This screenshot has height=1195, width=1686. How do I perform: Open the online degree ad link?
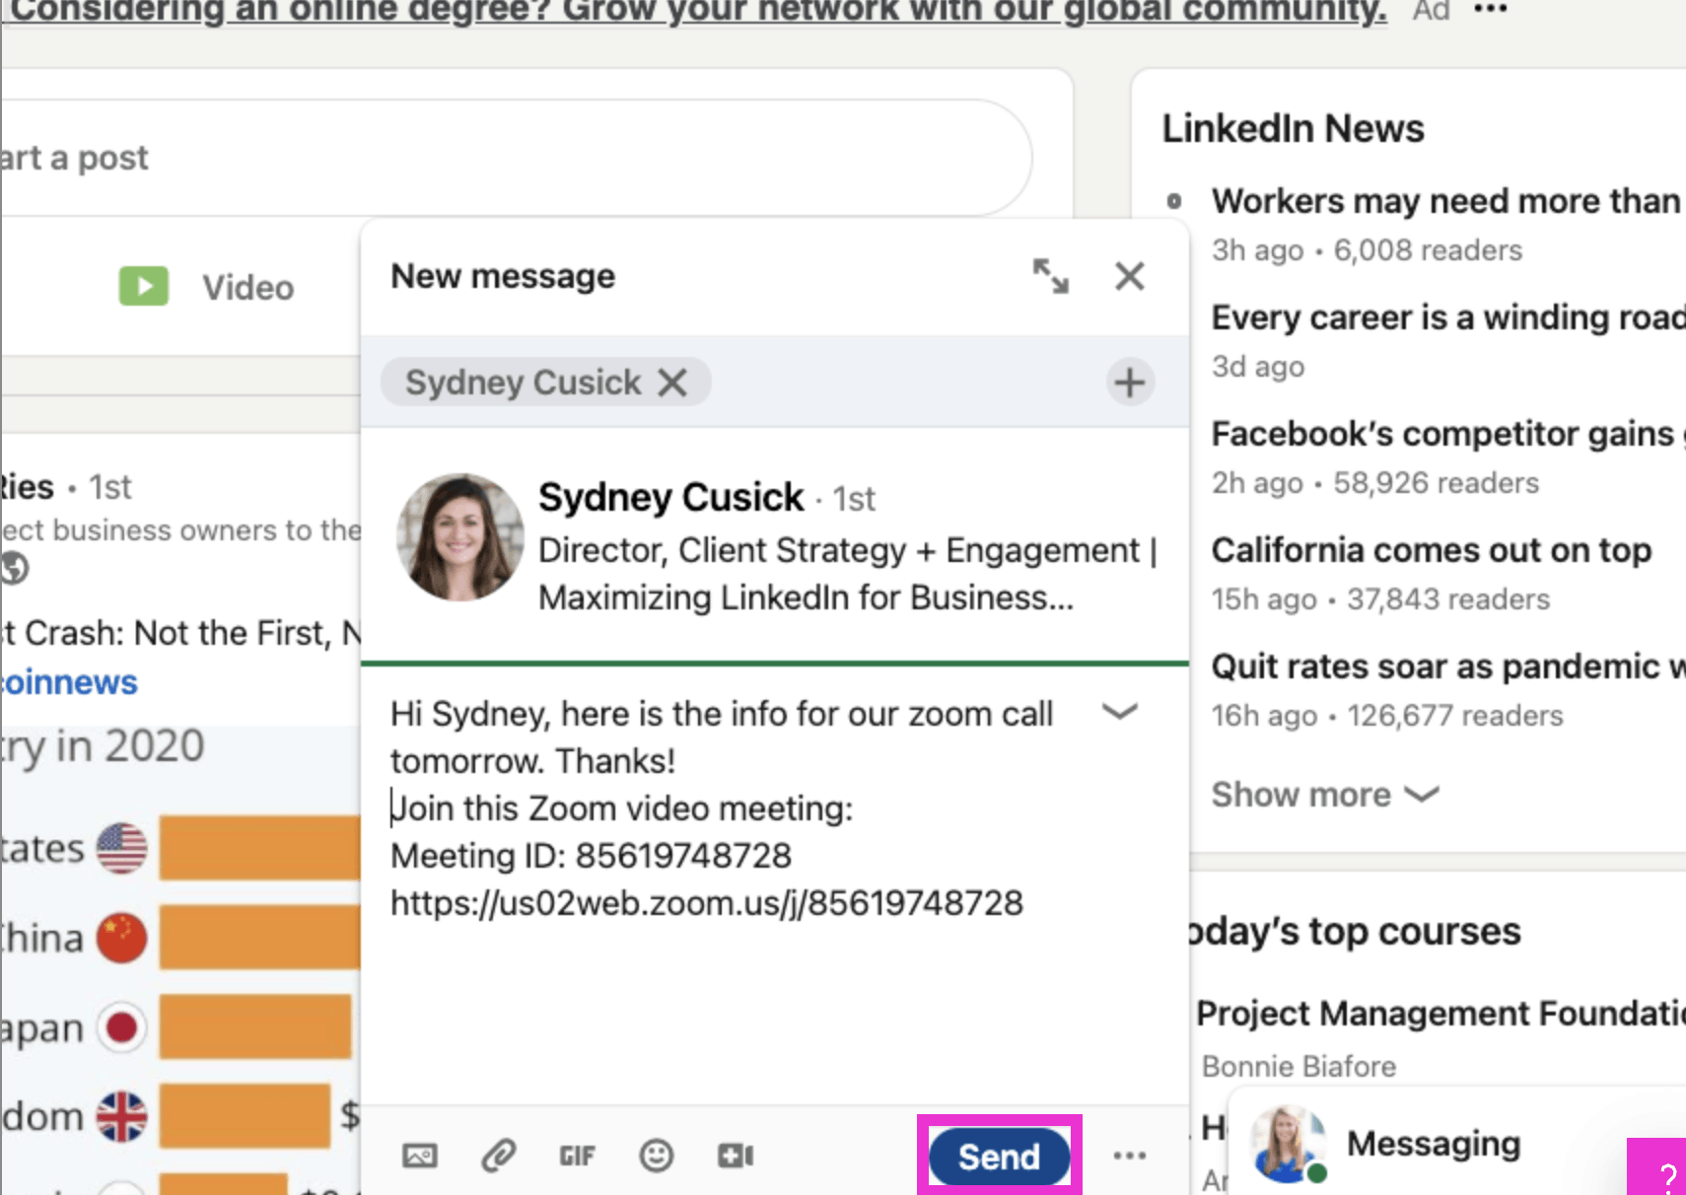point(698,12)
